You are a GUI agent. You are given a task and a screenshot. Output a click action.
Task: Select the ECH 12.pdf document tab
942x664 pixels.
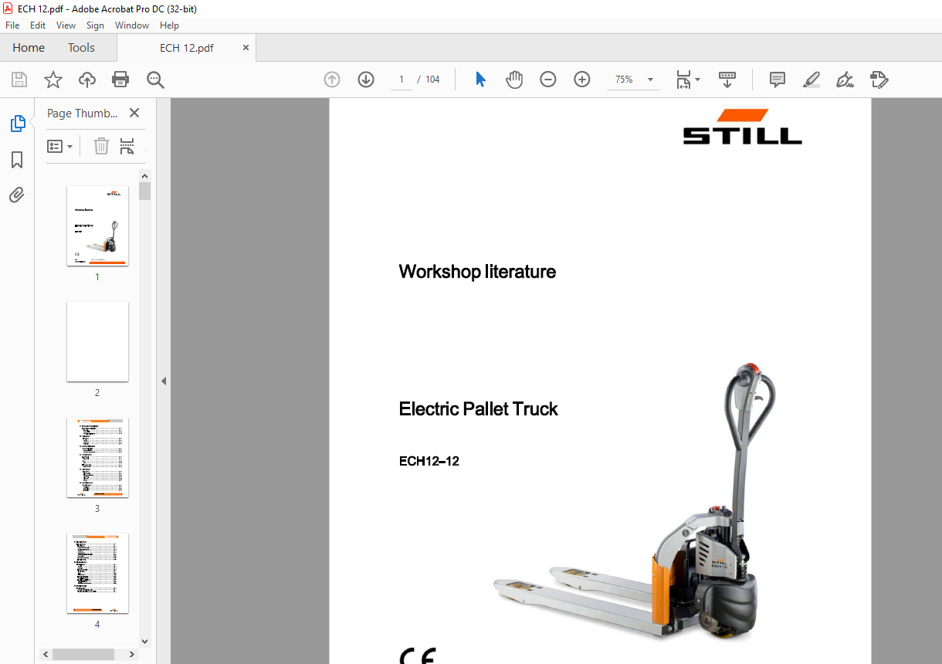(x=186, y=47)
